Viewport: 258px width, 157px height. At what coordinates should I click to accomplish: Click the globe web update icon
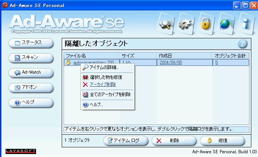click(x=226, y=24)
